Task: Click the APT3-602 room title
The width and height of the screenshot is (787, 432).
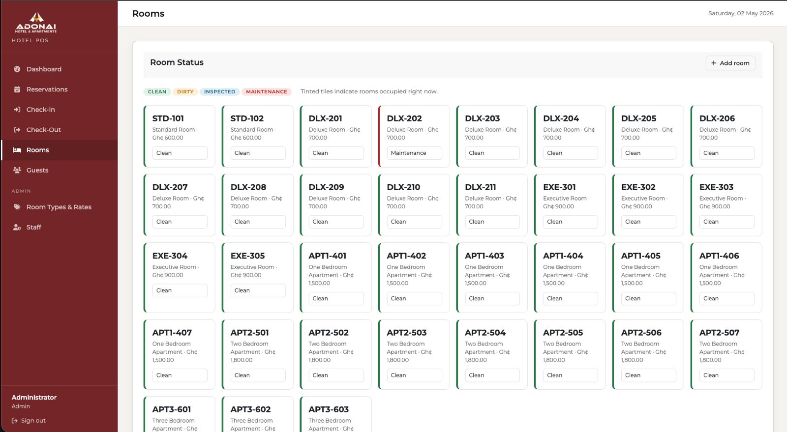Action: click(x=250, y=409)
